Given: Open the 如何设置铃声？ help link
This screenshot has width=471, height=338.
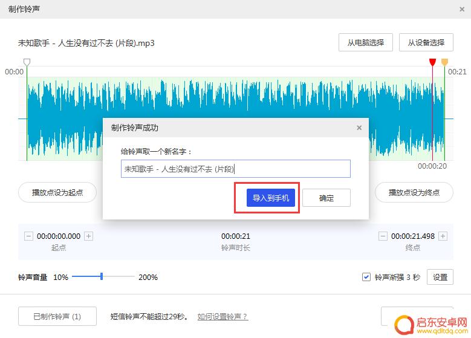Looking at the screenshot, I should point(223,316).
